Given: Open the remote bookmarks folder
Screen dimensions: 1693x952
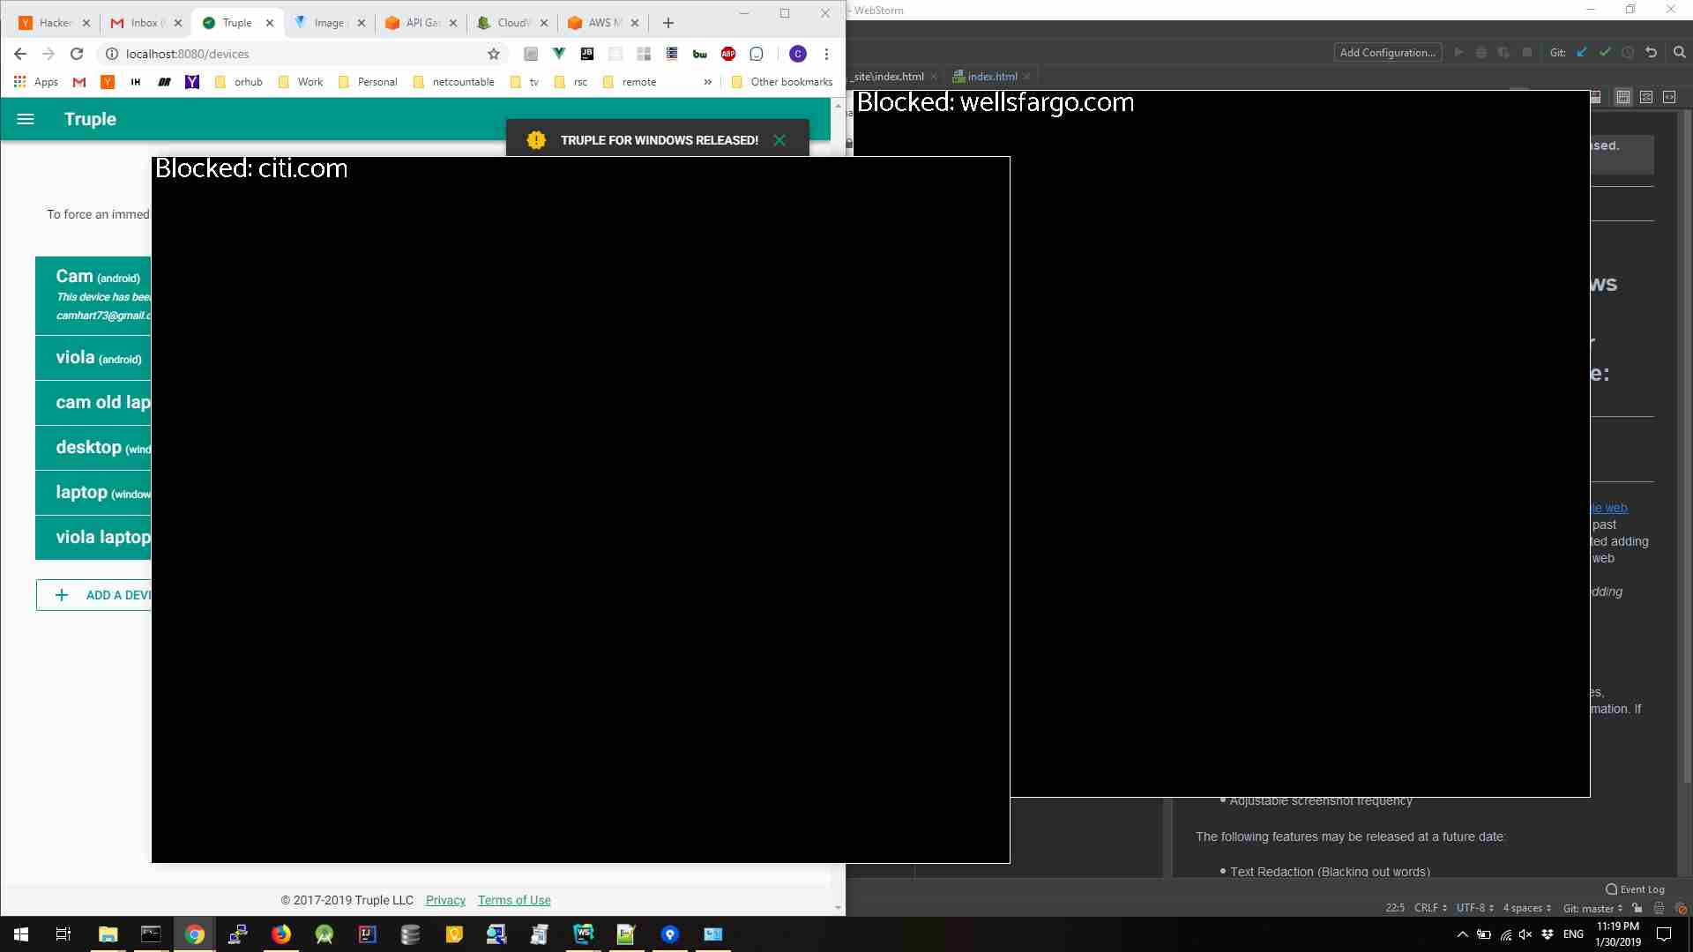Looking at the screenshot, I should coord(630,82).
